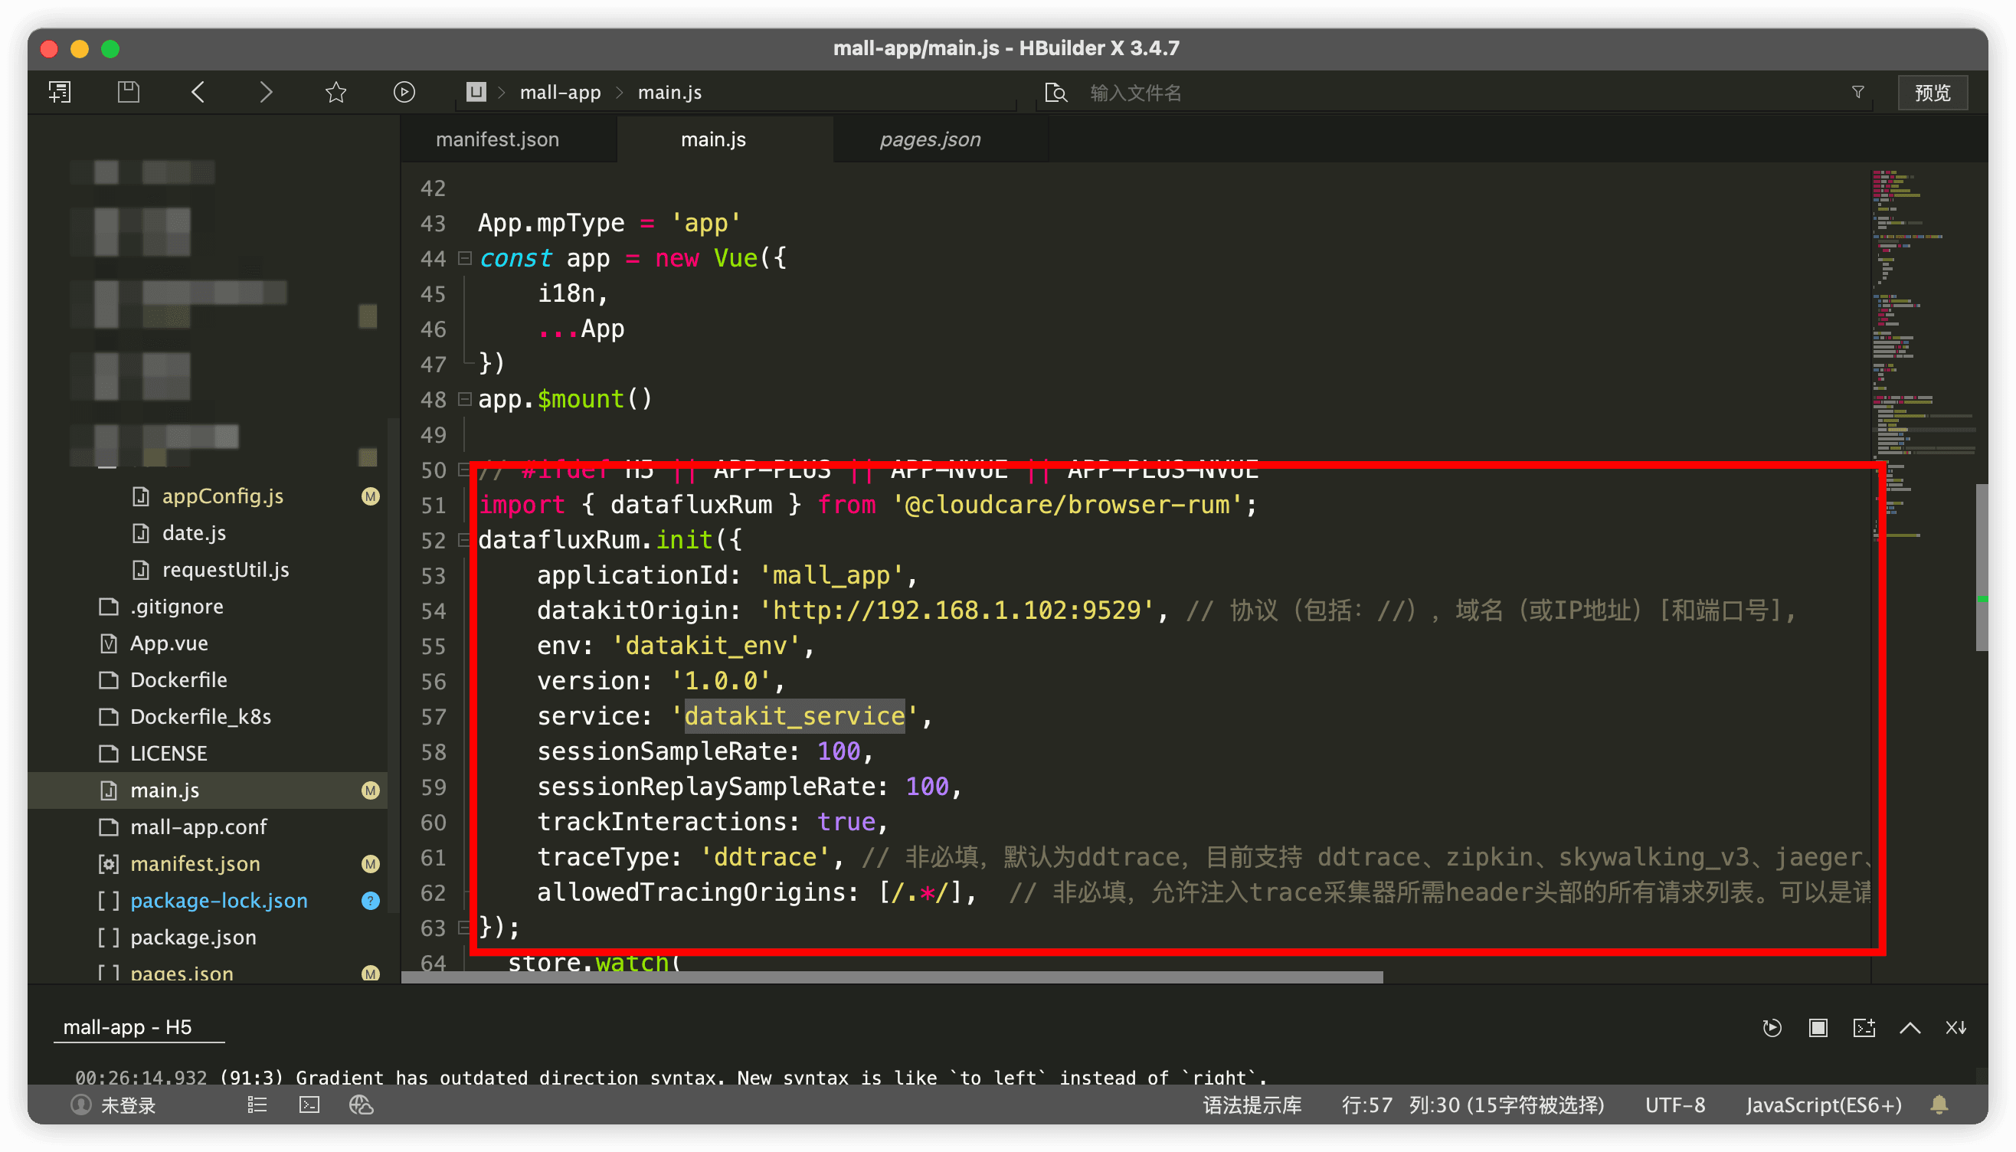Collapse the code fold at line 52
The image size is (2016, 1152).
(465, 539)
